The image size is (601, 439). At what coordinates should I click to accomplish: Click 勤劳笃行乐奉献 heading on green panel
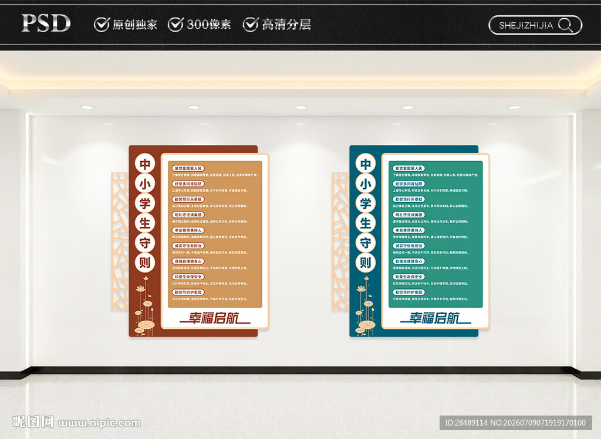(408, 199)
